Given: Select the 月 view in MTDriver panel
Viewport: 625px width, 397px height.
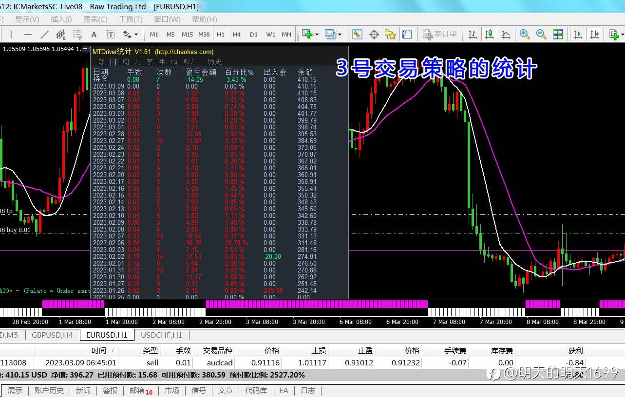Looking at the screenshot, I should pyautogui.click(x=138, y=62).
